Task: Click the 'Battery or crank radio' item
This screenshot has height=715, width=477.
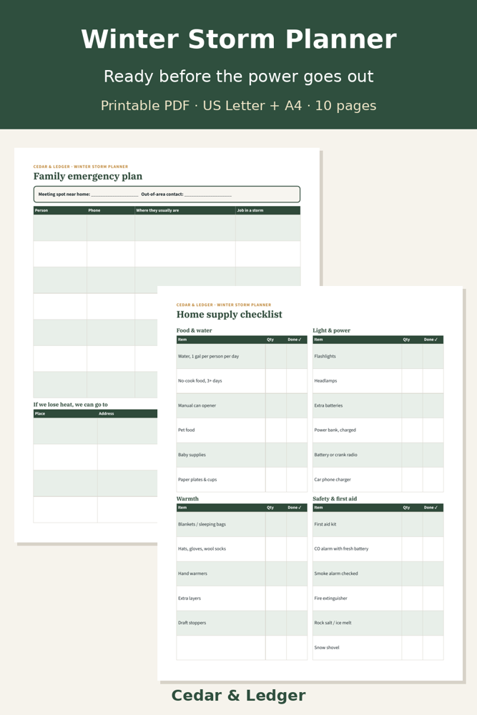Action: pos(335,455)
